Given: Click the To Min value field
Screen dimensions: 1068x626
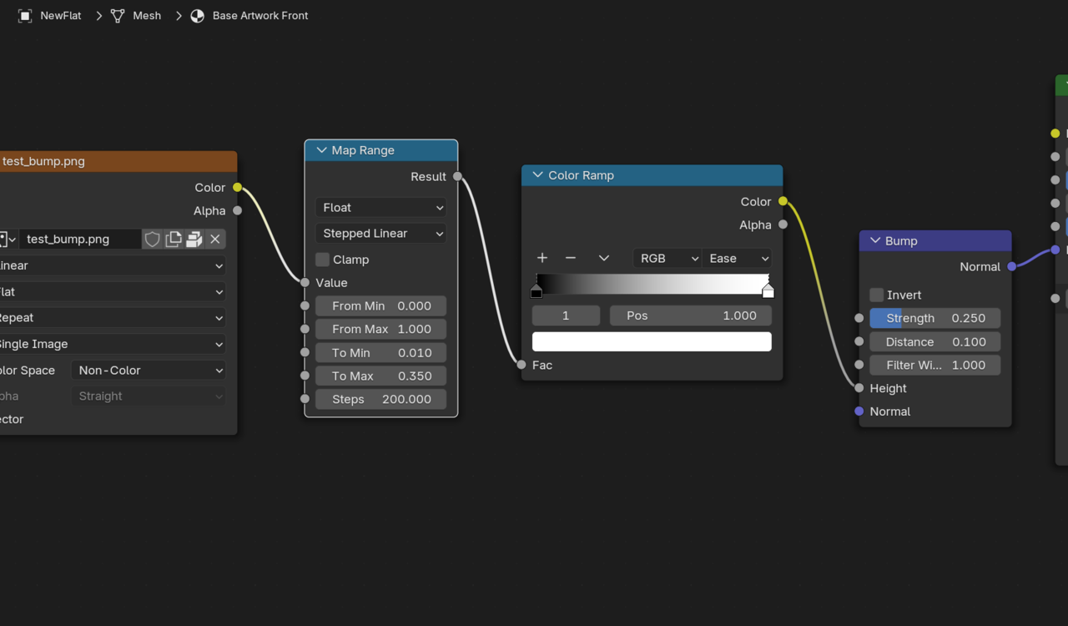Looking at the screenshot, I should (380, 353).
